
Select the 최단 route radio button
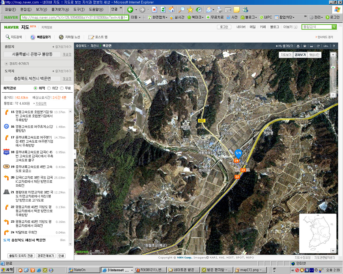(x=49, y=88)
